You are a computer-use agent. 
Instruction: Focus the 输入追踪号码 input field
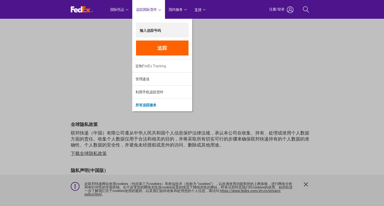[162, 30]
